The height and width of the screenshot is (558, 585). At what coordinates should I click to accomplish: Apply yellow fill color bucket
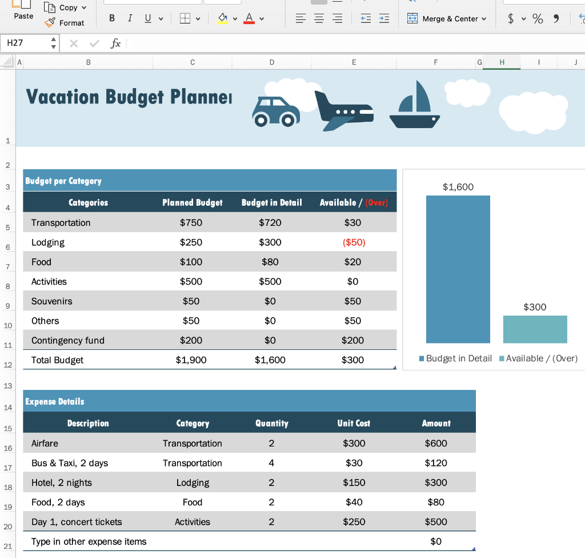[x=223, y=18]
